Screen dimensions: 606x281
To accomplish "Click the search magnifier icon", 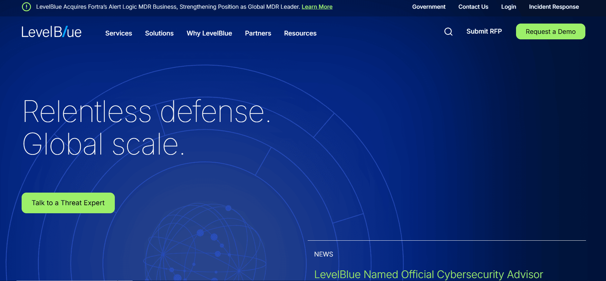I will (x=448, y=32).
